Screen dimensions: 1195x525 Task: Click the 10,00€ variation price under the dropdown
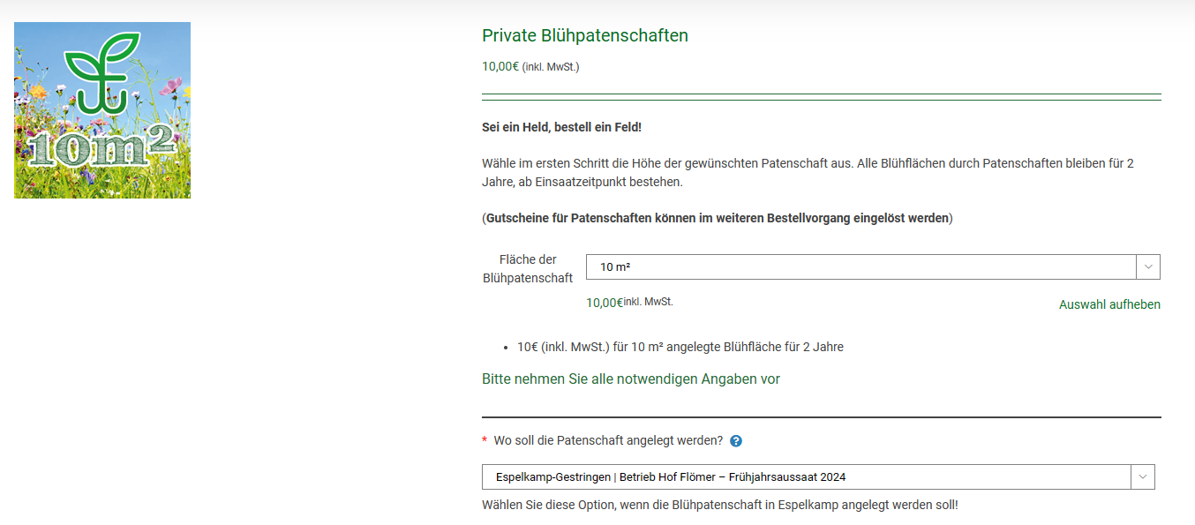pyautogui.click(x=605, y=303)
